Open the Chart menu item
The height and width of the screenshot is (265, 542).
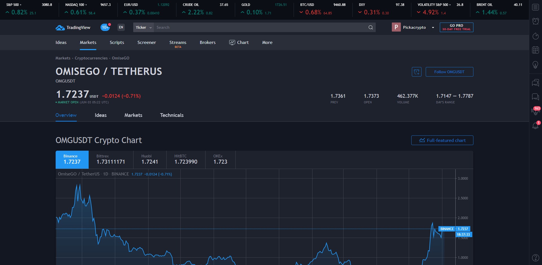click(x=239, y=43)
